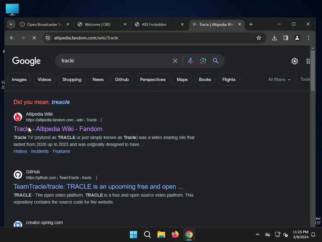View site information icon in address bar

click(48, 38)
